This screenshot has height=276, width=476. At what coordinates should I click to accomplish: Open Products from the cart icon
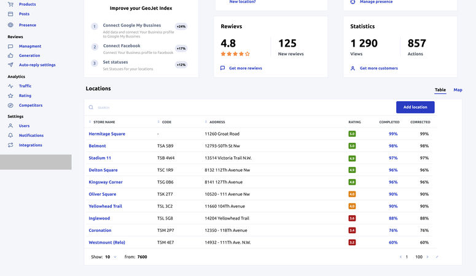(10, 4)
